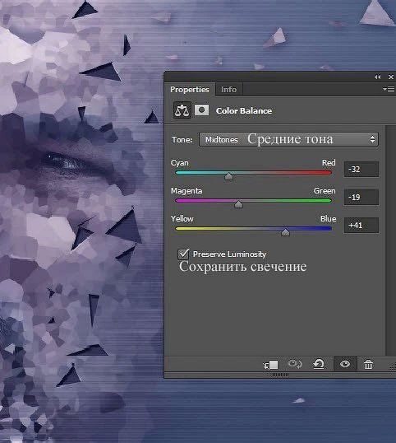Click the Magenta-Green value field -19
Image resolution: width=396 pixels, height=443 pixels.
(x=361, y=197)
